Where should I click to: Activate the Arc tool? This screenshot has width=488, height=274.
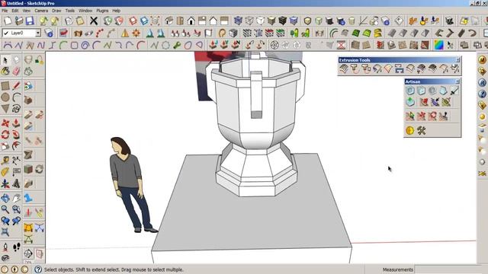[16, 97]
